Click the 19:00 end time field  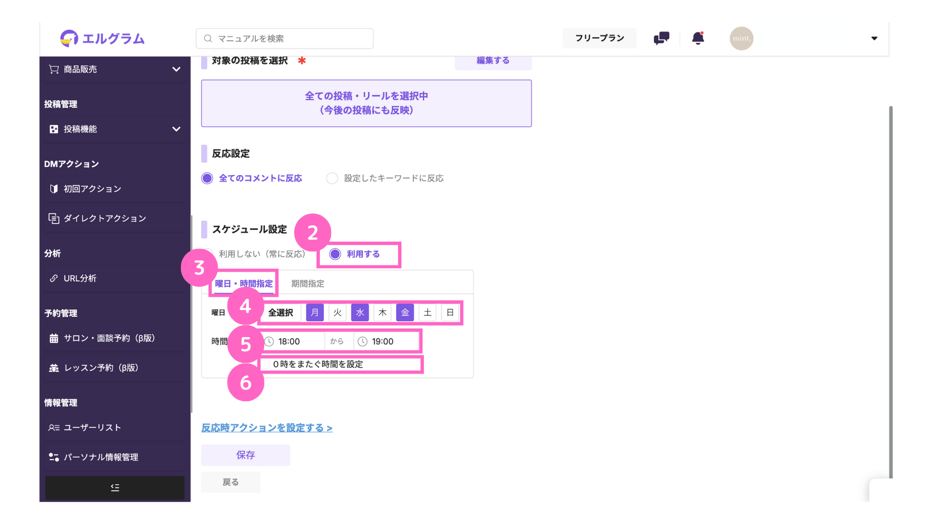[x=386, y=342]
